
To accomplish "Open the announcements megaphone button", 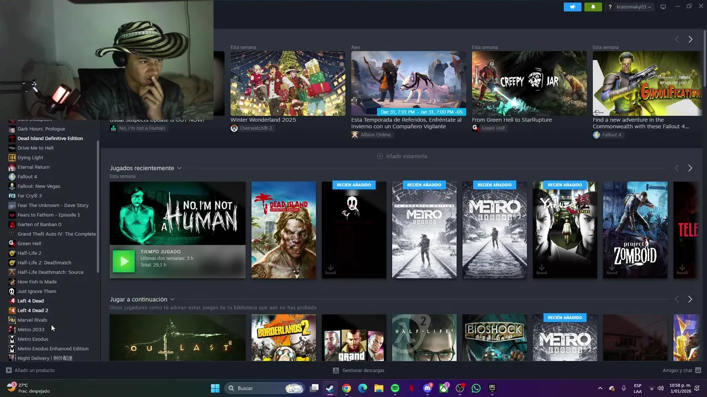I will 572,7.
